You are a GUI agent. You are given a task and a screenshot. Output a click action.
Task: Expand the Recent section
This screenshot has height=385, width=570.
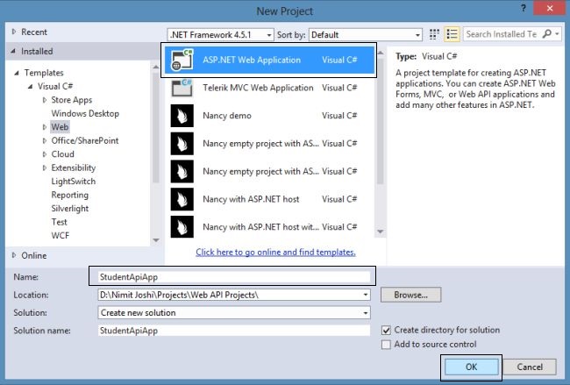coord(14,32)
